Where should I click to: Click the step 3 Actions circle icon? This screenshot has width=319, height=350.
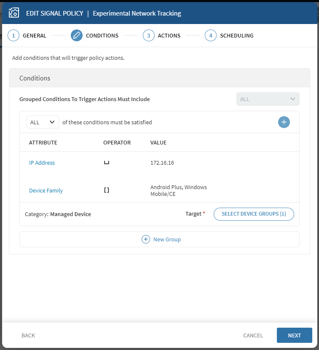148,36
